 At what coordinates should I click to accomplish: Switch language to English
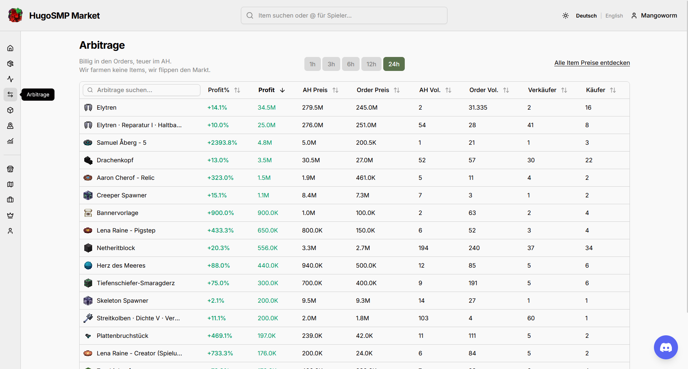[x=614, y=16]
